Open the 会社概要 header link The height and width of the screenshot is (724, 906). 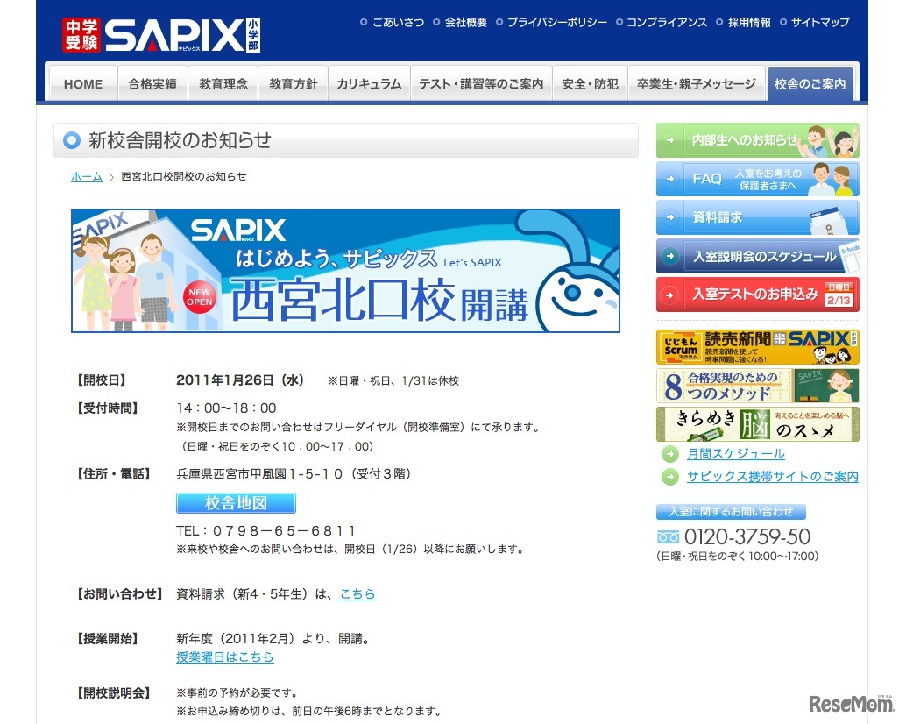(466, 23)
